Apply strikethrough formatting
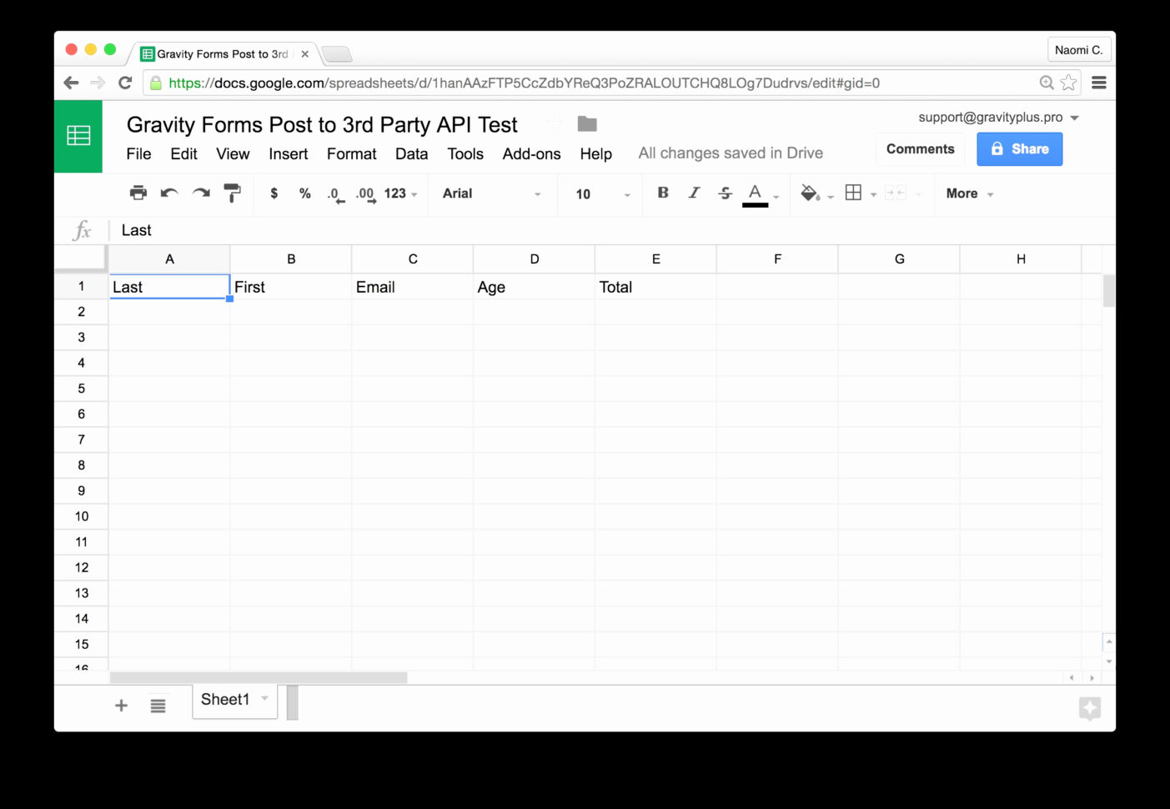This screenshot has height=809, width=1170. [724, 193]
